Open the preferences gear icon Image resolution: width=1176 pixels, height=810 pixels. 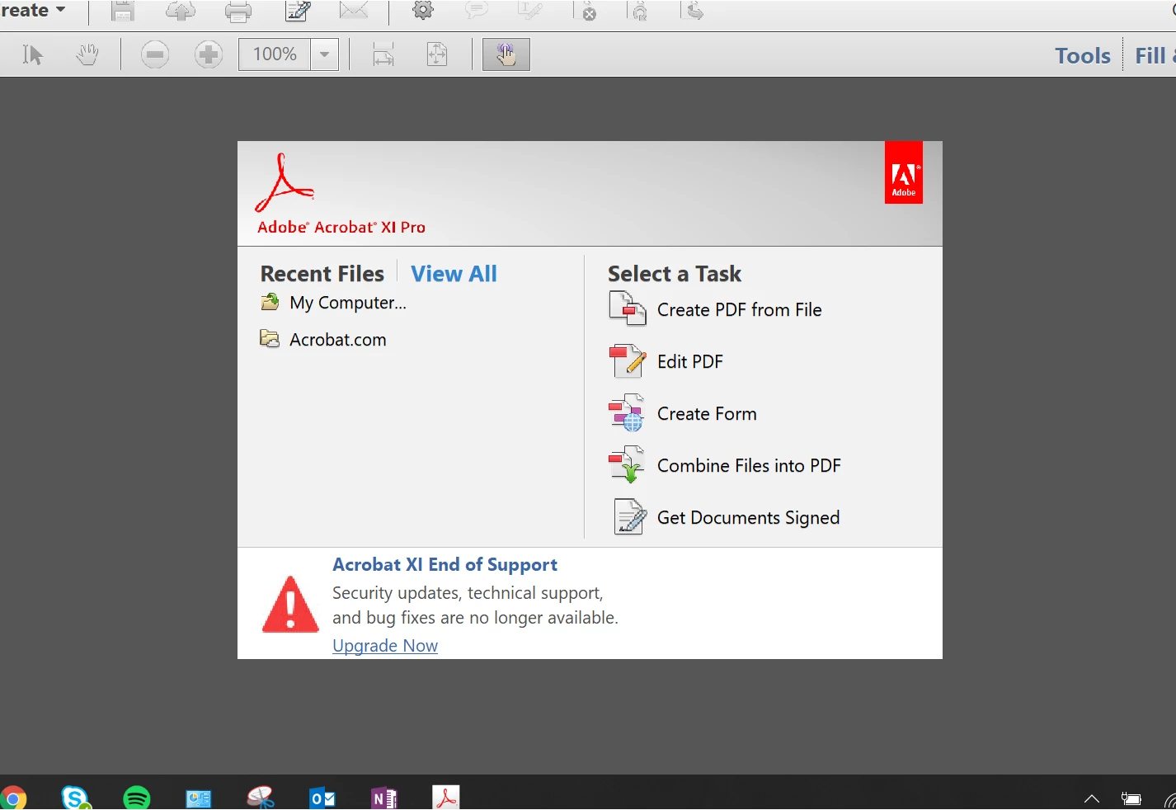click(423, 10)
